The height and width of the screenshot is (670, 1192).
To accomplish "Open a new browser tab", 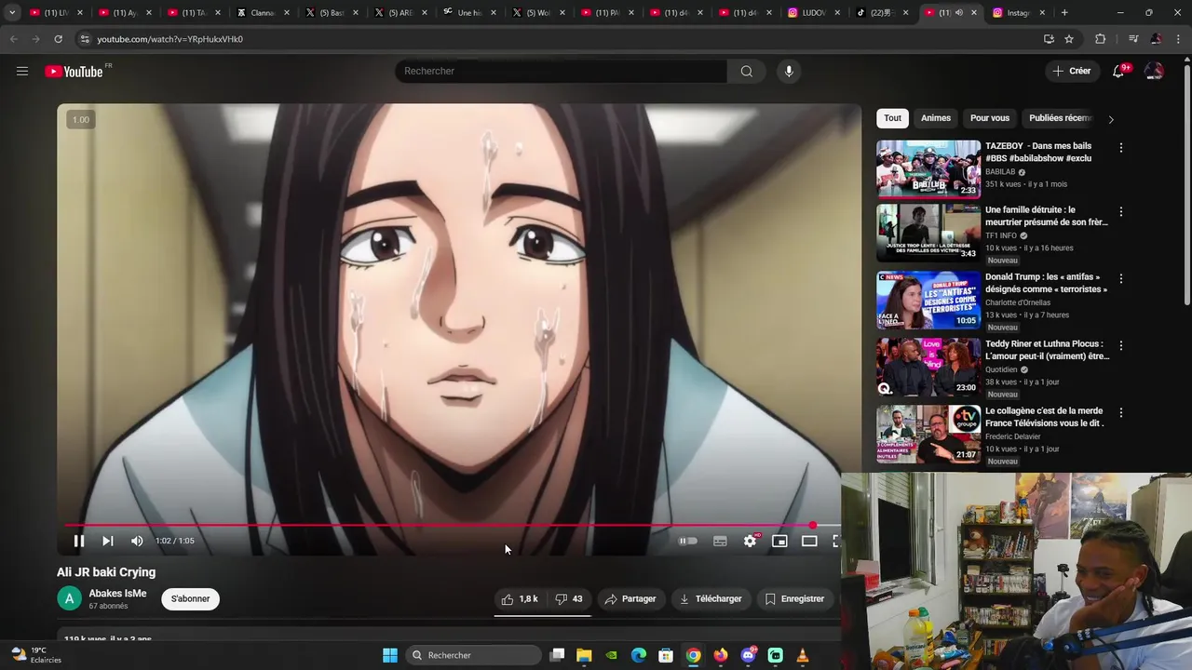I will coord(1064,12).
